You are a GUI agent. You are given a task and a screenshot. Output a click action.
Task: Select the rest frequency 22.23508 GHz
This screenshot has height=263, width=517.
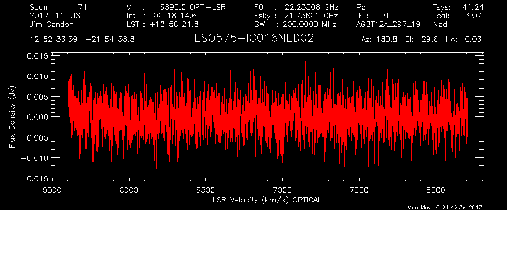[x=311, y=7]
